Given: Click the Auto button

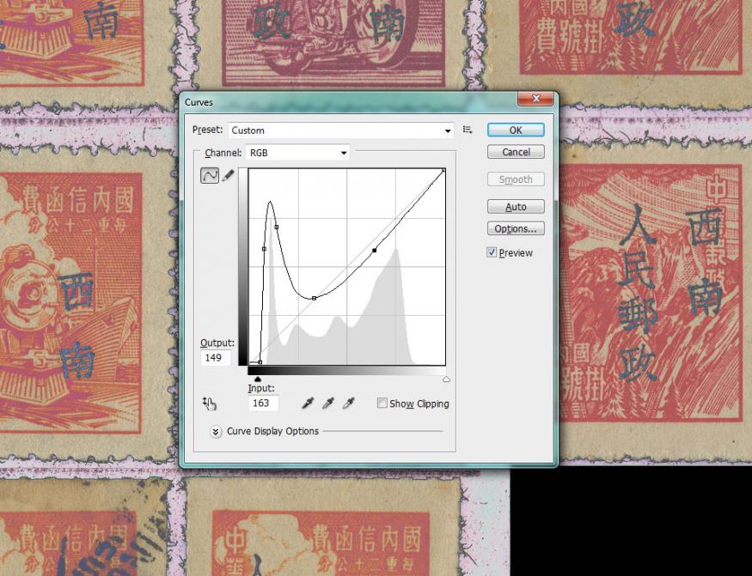Looking at the screenshot, I should (516, 207).
